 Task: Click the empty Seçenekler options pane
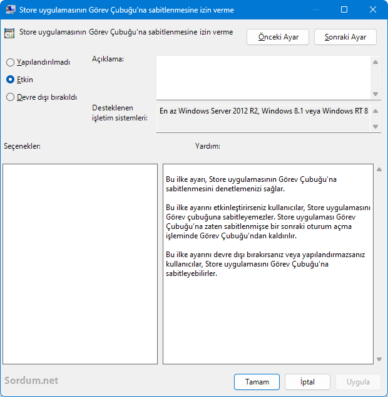80,264
